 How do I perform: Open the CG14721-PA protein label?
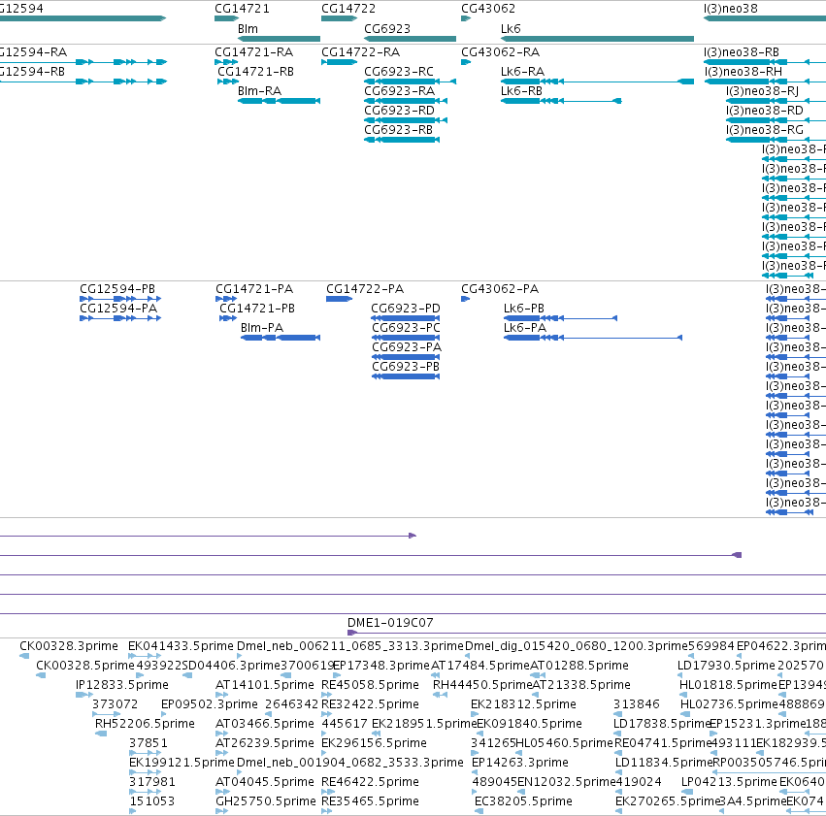(254, 289)
